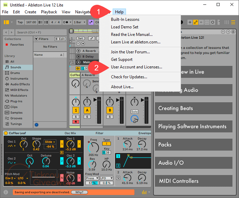239x198 pixels.
Task: Launch the Main scene play button
Action: pos(78,62)
